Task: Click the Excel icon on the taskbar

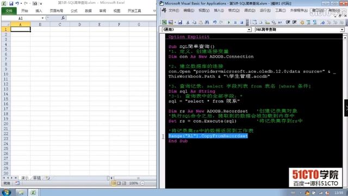Action: point(33,192)
